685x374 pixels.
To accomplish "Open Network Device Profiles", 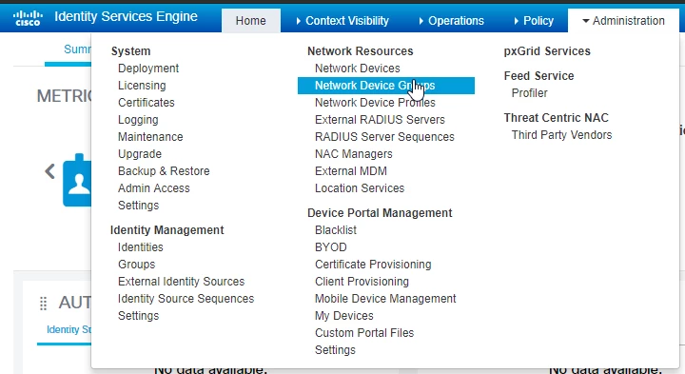I will 375,102.
